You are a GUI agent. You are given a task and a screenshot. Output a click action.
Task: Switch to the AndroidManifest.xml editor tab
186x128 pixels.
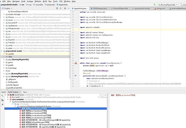[177, 8]
